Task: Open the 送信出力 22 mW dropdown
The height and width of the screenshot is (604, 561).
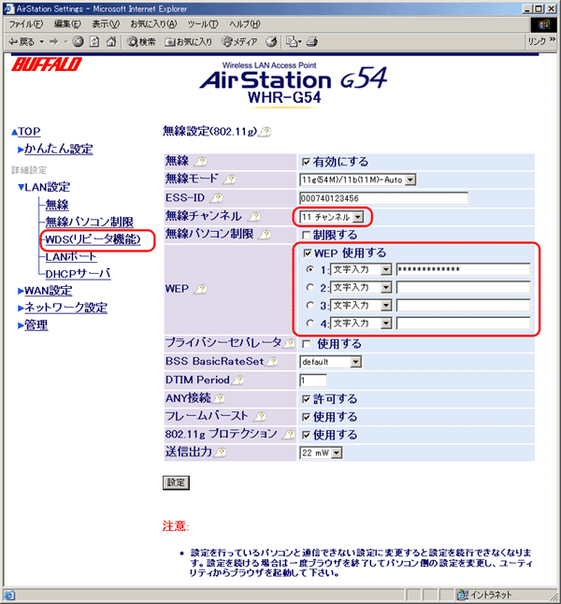Action: tap(321, 453)
